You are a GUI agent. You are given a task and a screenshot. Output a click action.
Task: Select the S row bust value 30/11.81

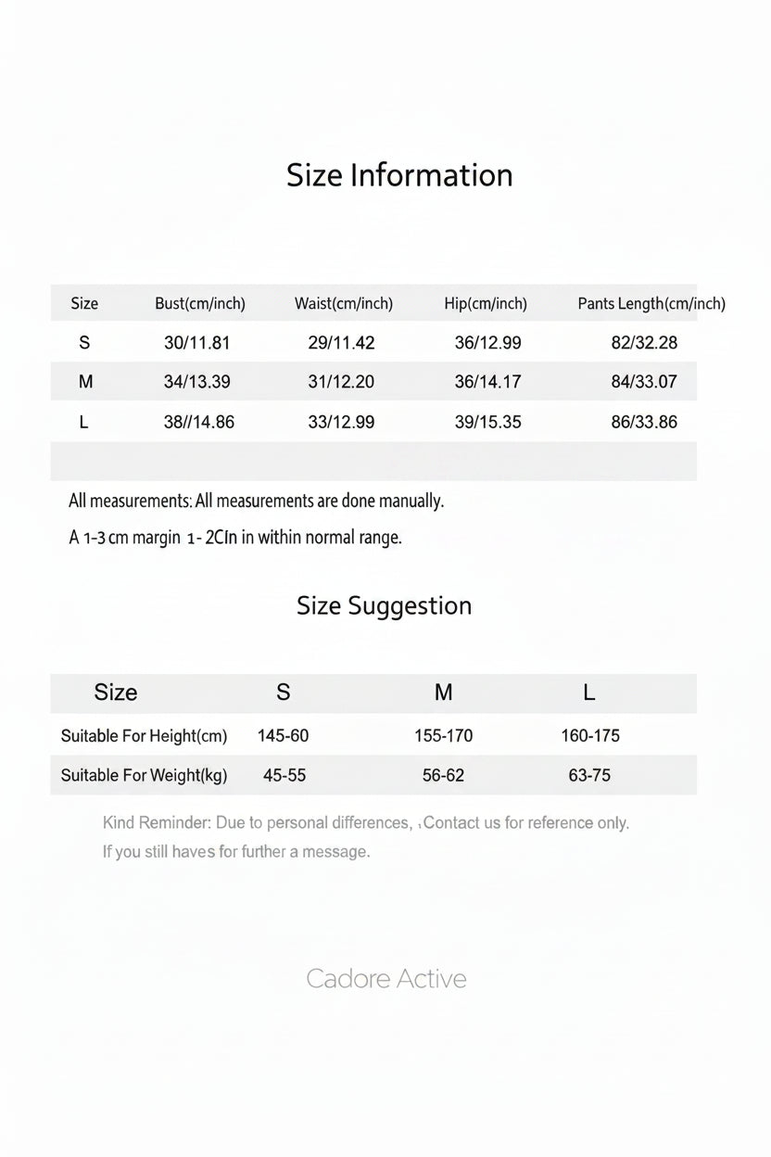pos(196,343)
